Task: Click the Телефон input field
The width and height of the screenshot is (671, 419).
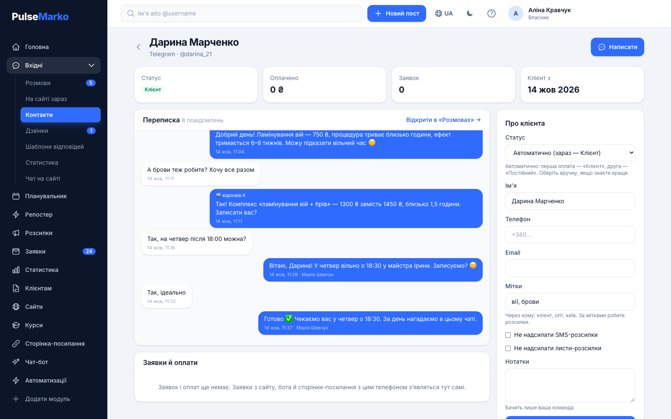Action: tap(570, 235)
